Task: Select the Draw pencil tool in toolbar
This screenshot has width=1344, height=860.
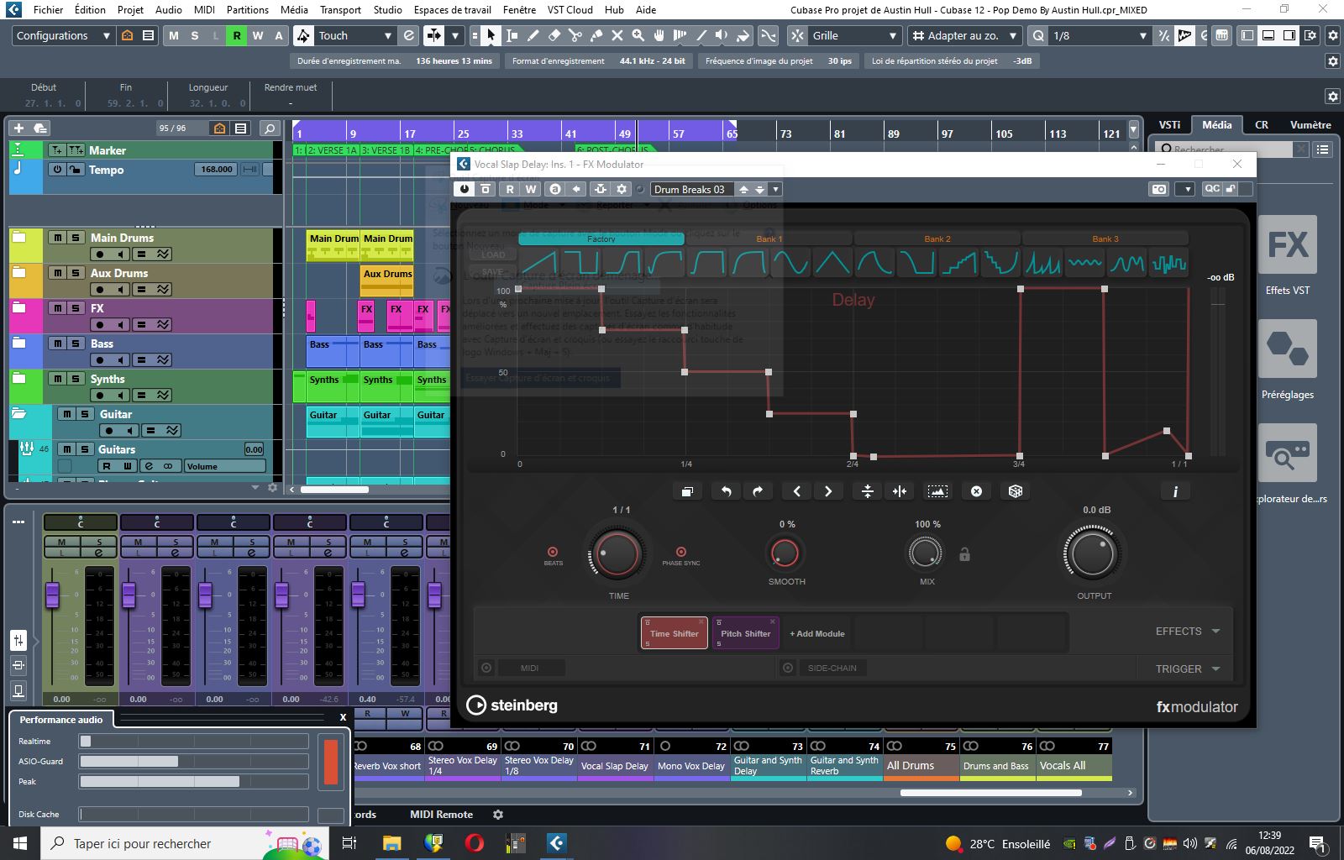Action: click(x=533, y=35)
